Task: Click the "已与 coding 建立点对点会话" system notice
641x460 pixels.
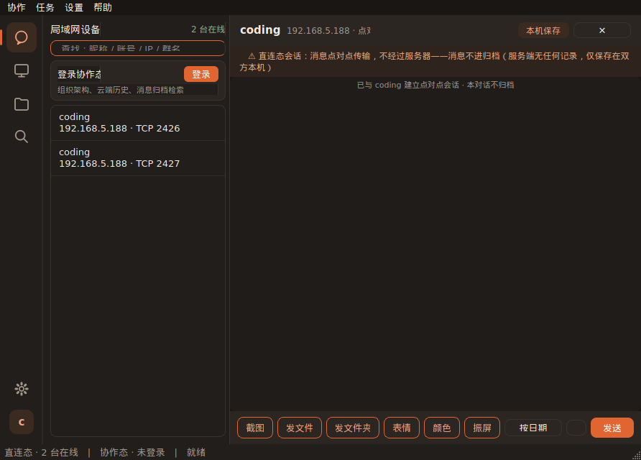Action: (x=435, y=85)
